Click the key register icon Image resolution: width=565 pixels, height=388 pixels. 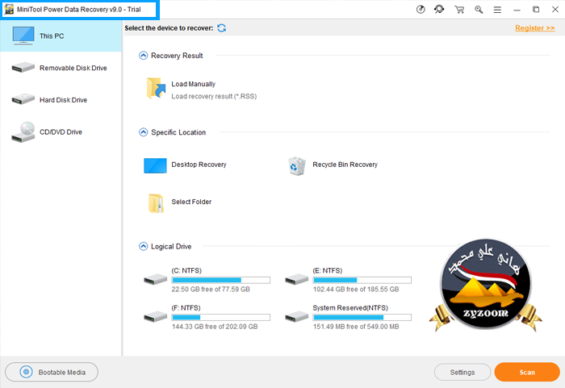479,10
